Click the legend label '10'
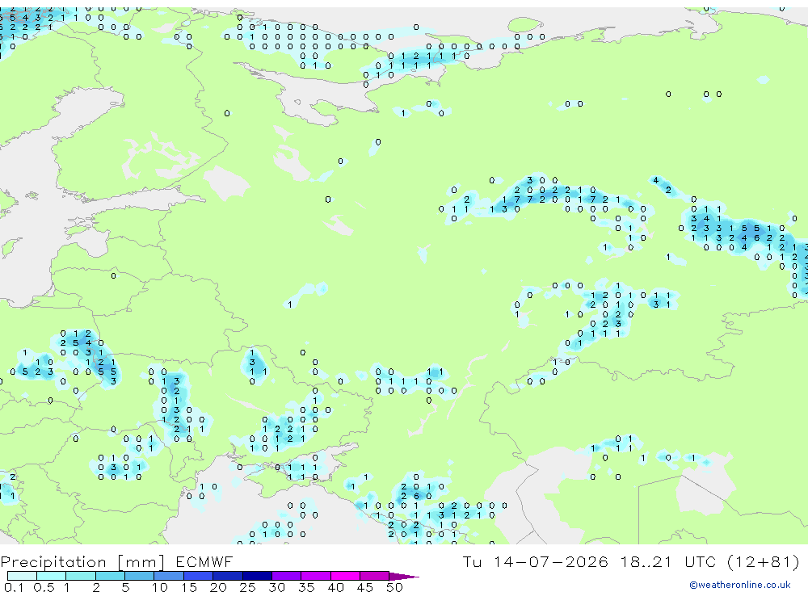Viewport: 808px width, 592px height. [x=160, y=587]
